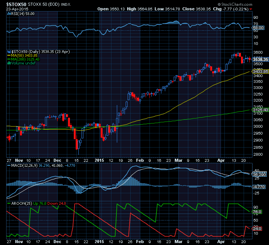Click the Open 3550.13 value

[111, 9]
